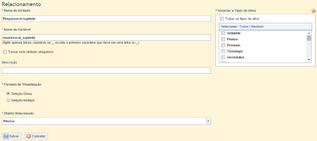Click the Todos selection link
Screen dimensions: 317x141
pos(244,27)
